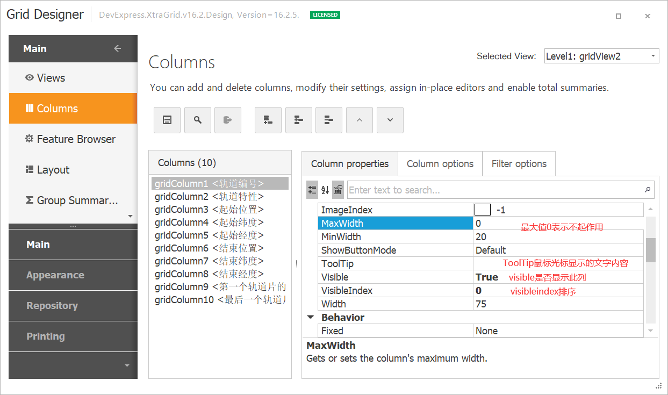The image size is (668, 395).
Task: Click the ToolTip property name
Action: click(337, 264)
